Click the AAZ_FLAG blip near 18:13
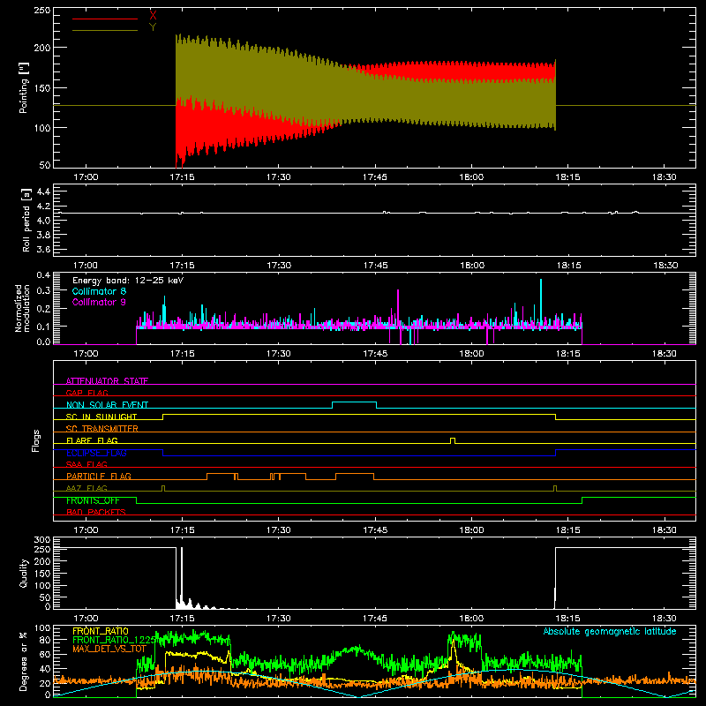 coord(555,489)
